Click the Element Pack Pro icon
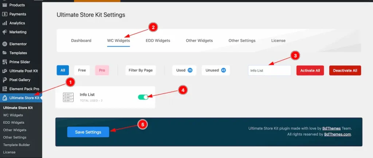 (4, 89)
